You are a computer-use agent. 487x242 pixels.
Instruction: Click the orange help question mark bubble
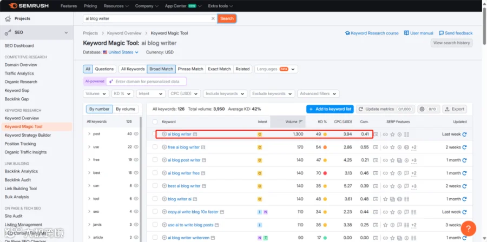[469, 228]
